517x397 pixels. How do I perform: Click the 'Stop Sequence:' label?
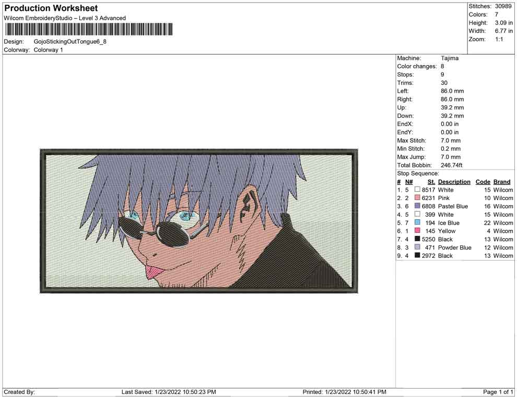(418, 173)
